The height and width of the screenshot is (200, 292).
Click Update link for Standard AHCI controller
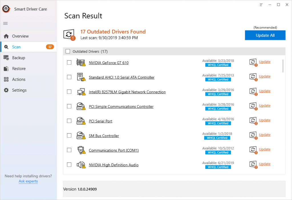[265, 76]
